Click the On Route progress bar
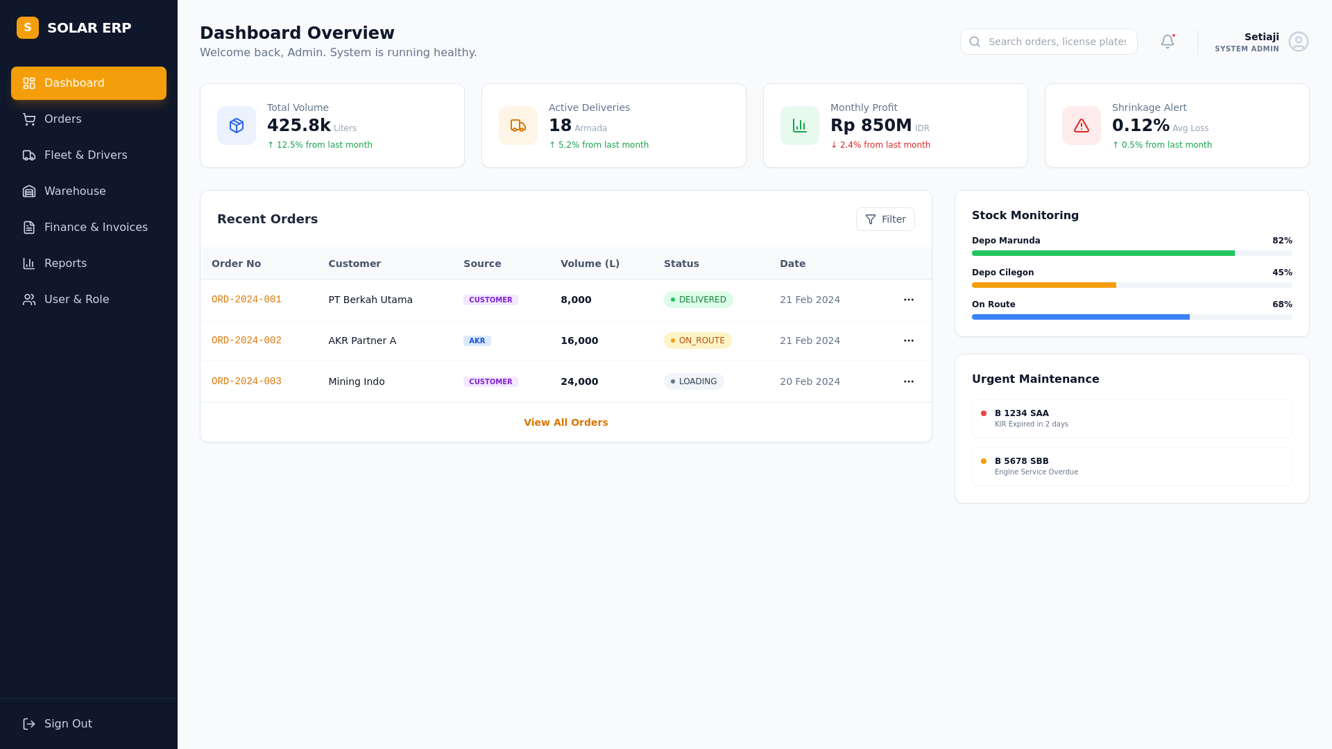This screenshot has height=749, width=1332. pos(1132,317)
